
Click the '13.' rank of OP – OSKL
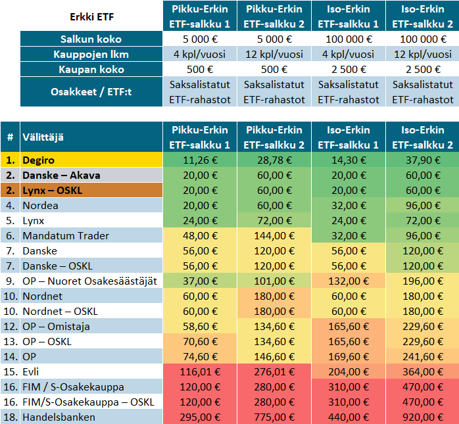[11, 341]
